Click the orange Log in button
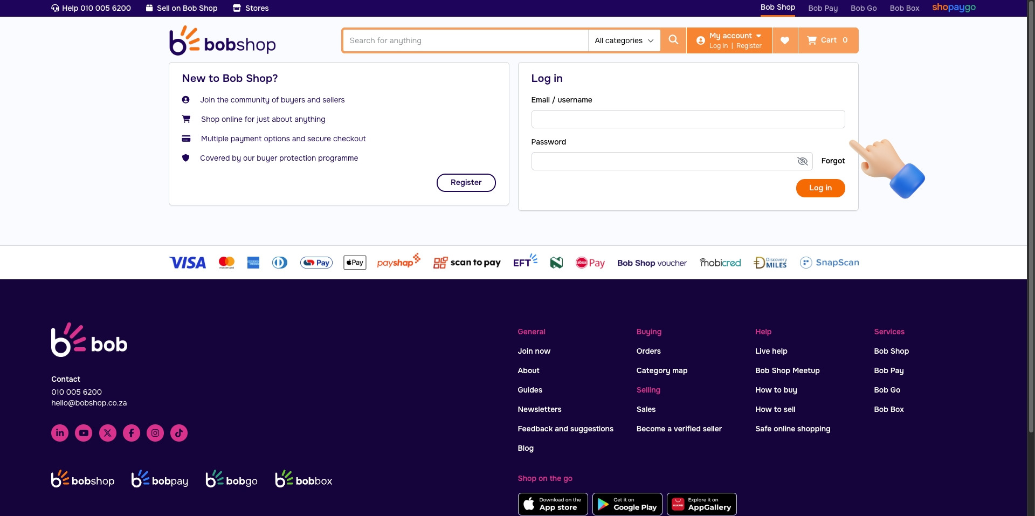Screen dimensions: 1035x516 [x=820, y=188]
